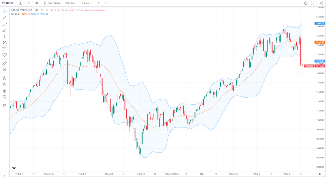Viewport: 326px width, 177px height.
Task: Click the −0.93 (−0.08%) change value
Action: point(98,10)
